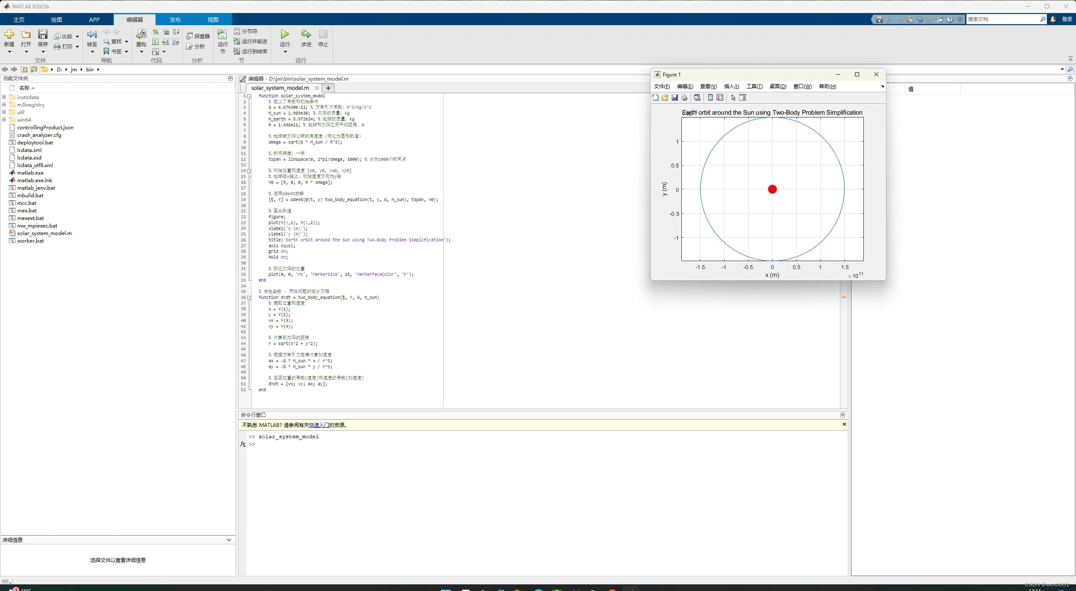This screenshot has width=1076, height=591.
Task: Expand the 比较 dropdown arrow
Action: [x=77, y=37]
